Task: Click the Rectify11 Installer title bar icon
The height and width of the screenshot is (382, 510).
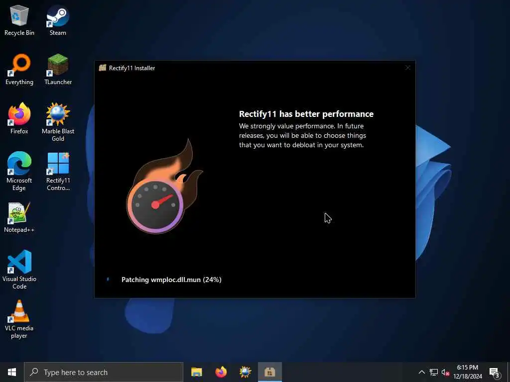Action: coord(103,68)
